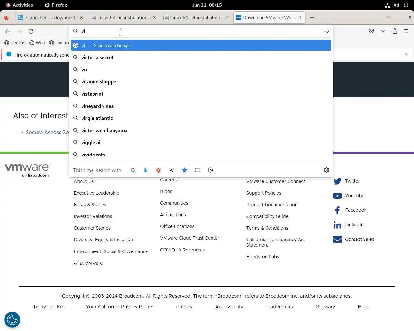Viewport: 414px width, 331px height.
Task: Open the Firefox app menu in top bar
Action: [x=56, y=5]
